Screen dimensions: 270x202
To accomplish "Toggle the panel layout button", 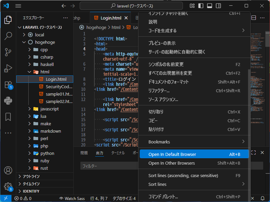I will 209,6.
